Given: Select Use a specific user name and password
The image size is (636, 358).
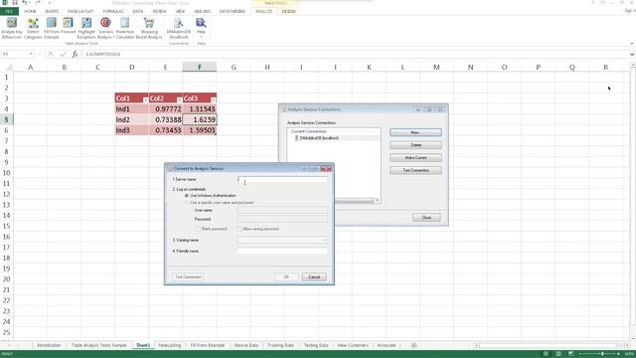Looking at the screenshot, I should [187, 203].
